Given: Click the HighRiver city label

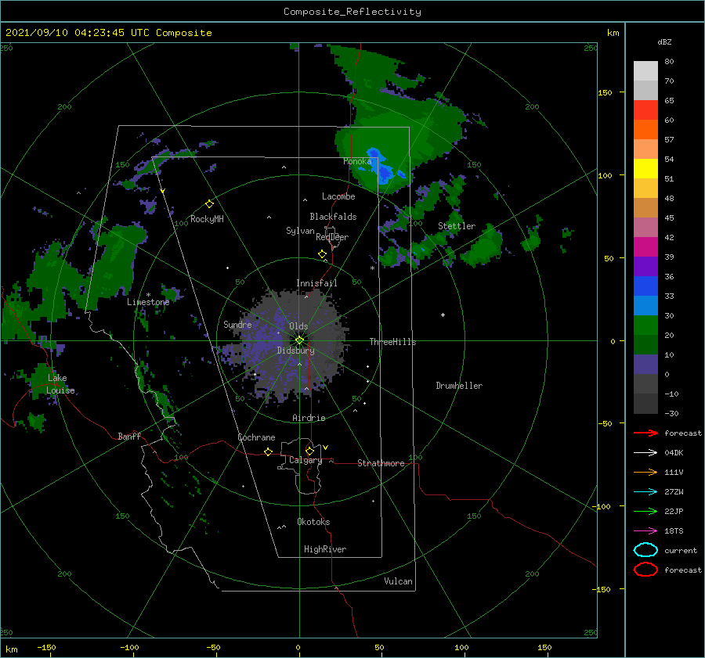Looking at the screenshot, I should click(325, 549).
